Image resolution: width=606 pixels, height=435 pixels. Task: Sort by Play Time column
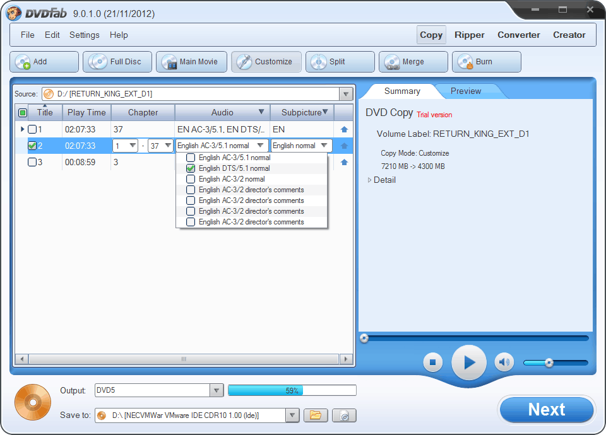(x=86, y=113)
